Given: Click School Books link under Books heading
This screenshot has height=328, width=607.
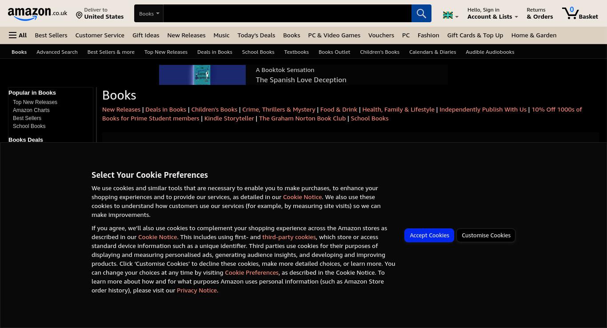Looking at the screenshot, I should click(369, 118).
